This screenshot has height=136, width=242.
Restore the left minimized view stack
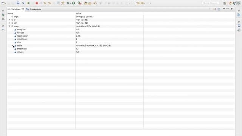pos(3,11)
